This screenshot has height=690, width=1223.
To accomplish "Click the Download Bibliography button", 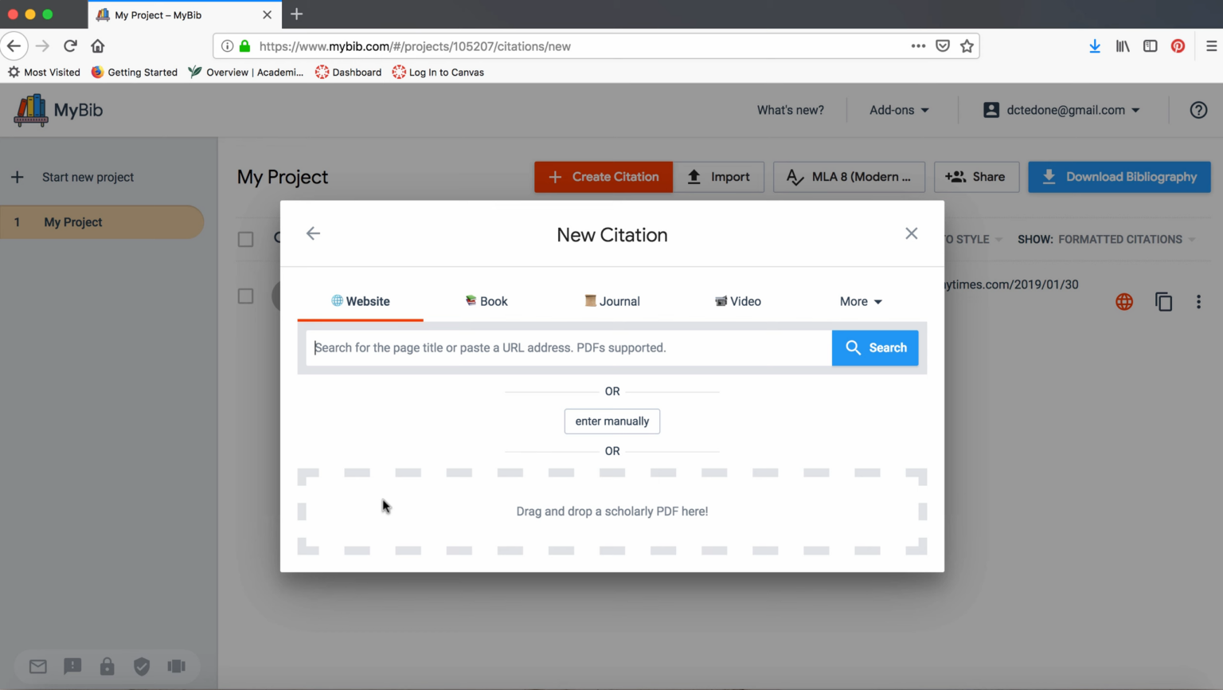I will coord(1119,177).
